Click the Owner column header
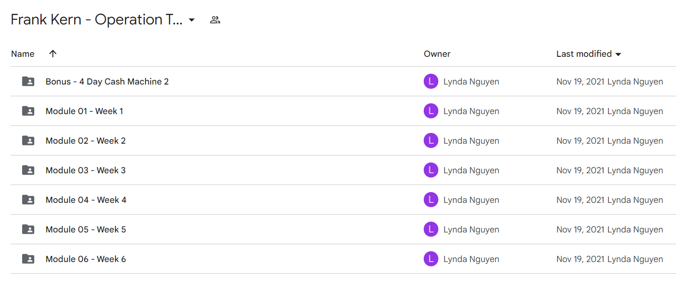This screenshot has height=286, width=676. (437, 54)
